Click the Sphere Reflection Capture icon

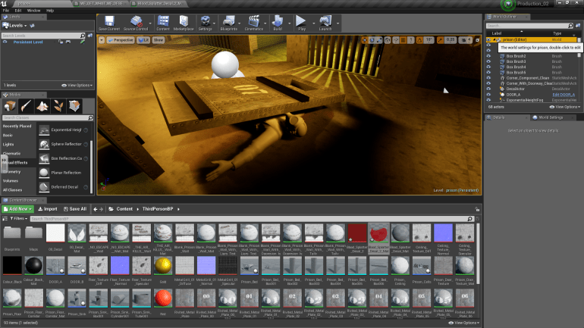(44, 144)
